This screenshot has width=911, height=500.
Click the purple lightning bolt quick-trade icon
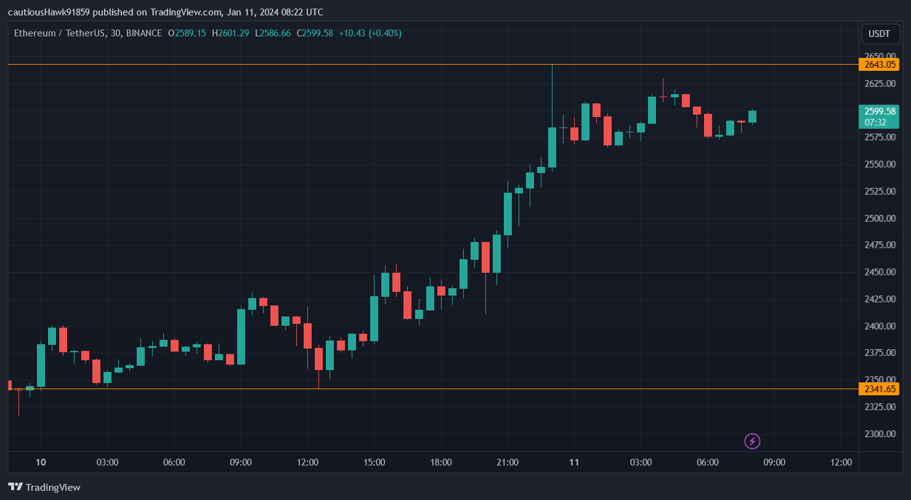coord(753,441)
